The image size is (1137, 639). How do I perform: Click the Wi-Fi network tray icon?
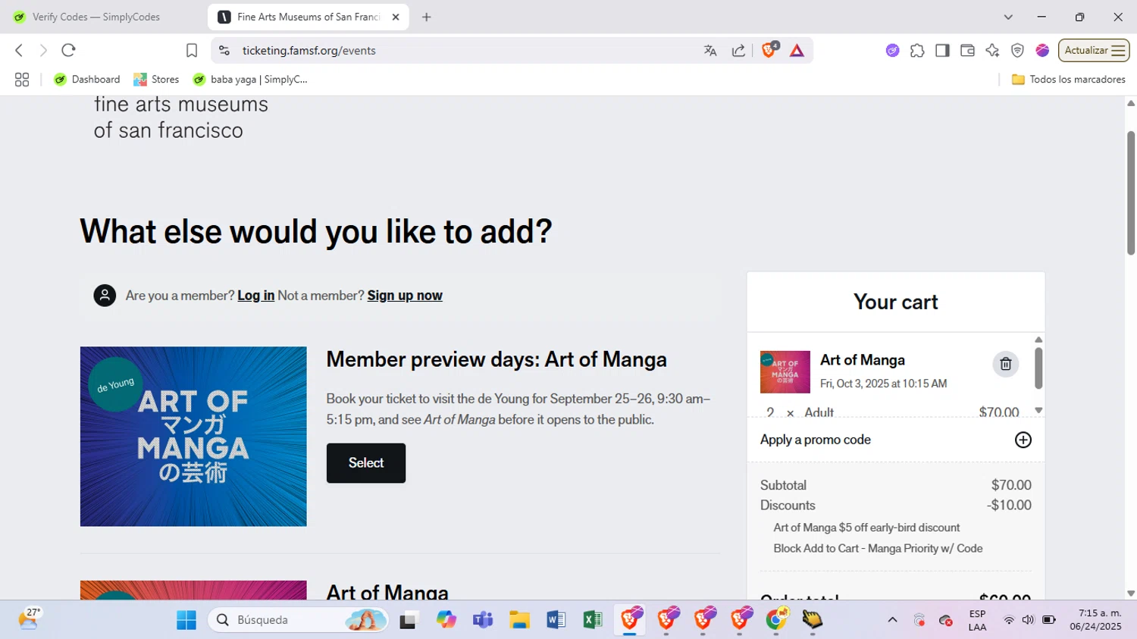coord(1009,620)
